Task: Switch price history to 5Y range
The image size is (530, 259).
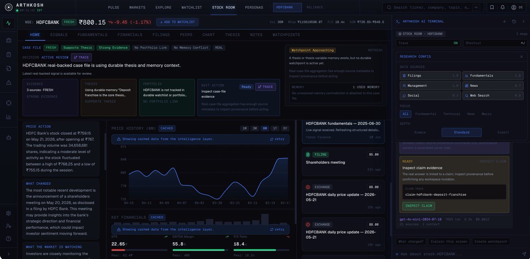Action: point(285,129)
